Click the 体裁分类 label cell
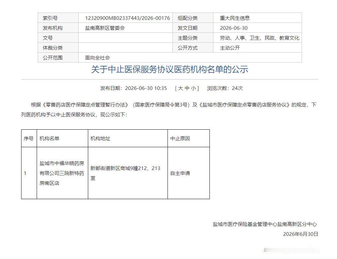 (x=58, y=48)
